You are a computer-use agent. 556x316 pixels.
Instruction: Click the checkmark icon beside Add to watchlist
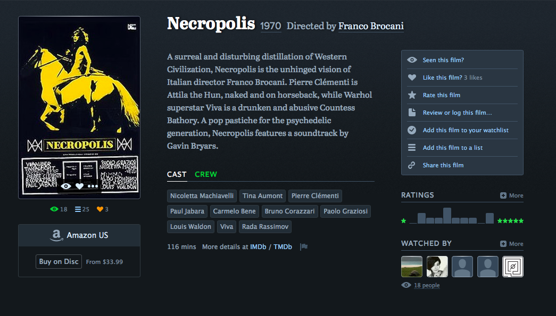412,130
